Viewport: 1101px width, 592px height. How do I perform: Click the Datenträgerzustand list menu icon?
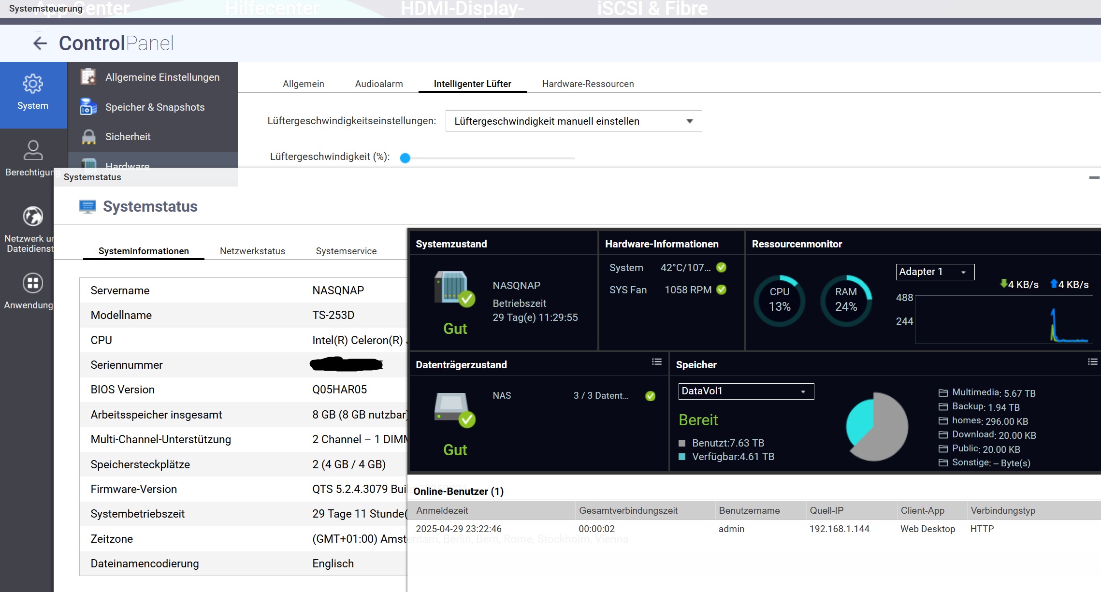coord(656,362)
